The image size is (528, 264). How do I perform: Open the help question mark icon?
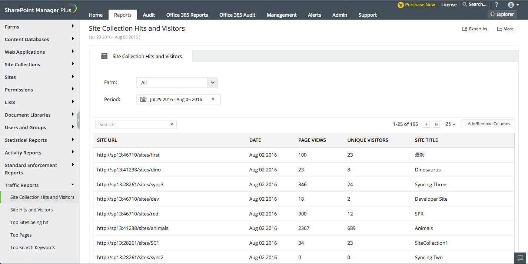tap(497, 5)
